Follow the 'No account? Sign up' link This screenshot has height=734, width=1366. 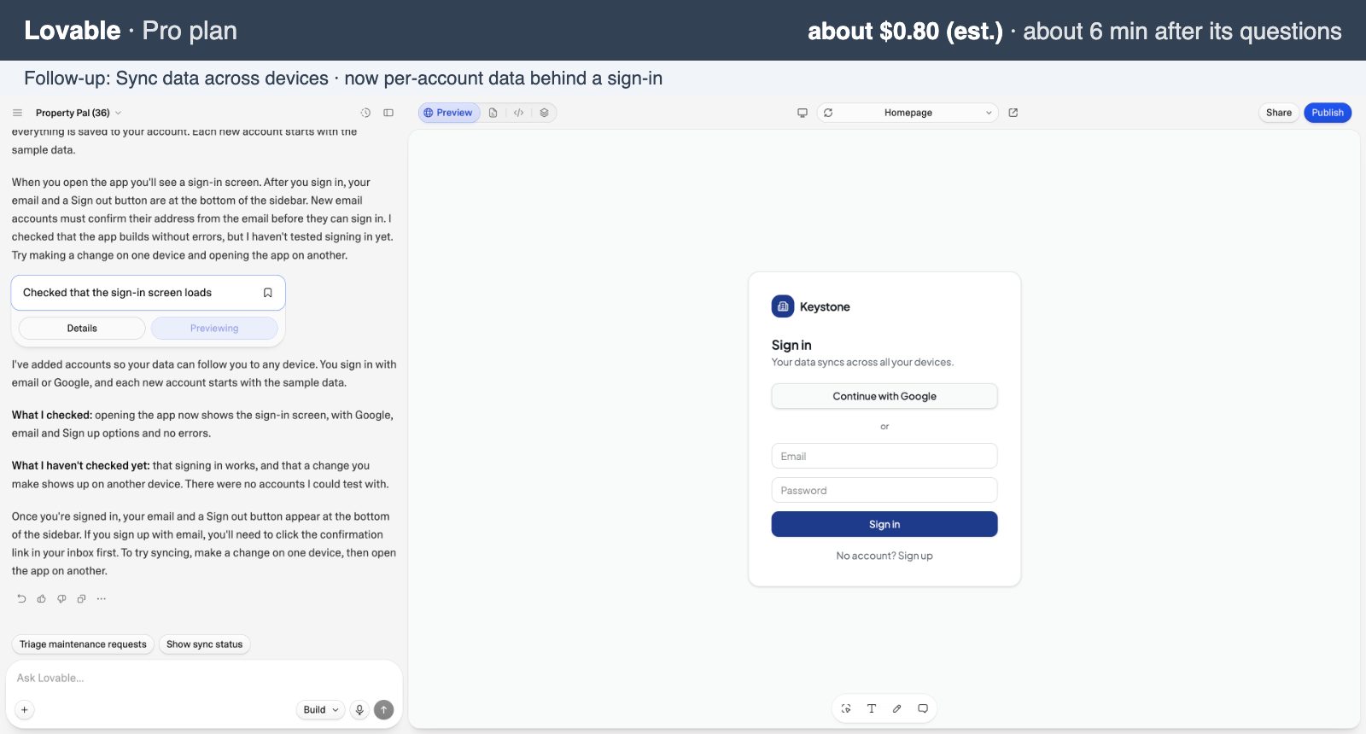[x=884, y=556]
